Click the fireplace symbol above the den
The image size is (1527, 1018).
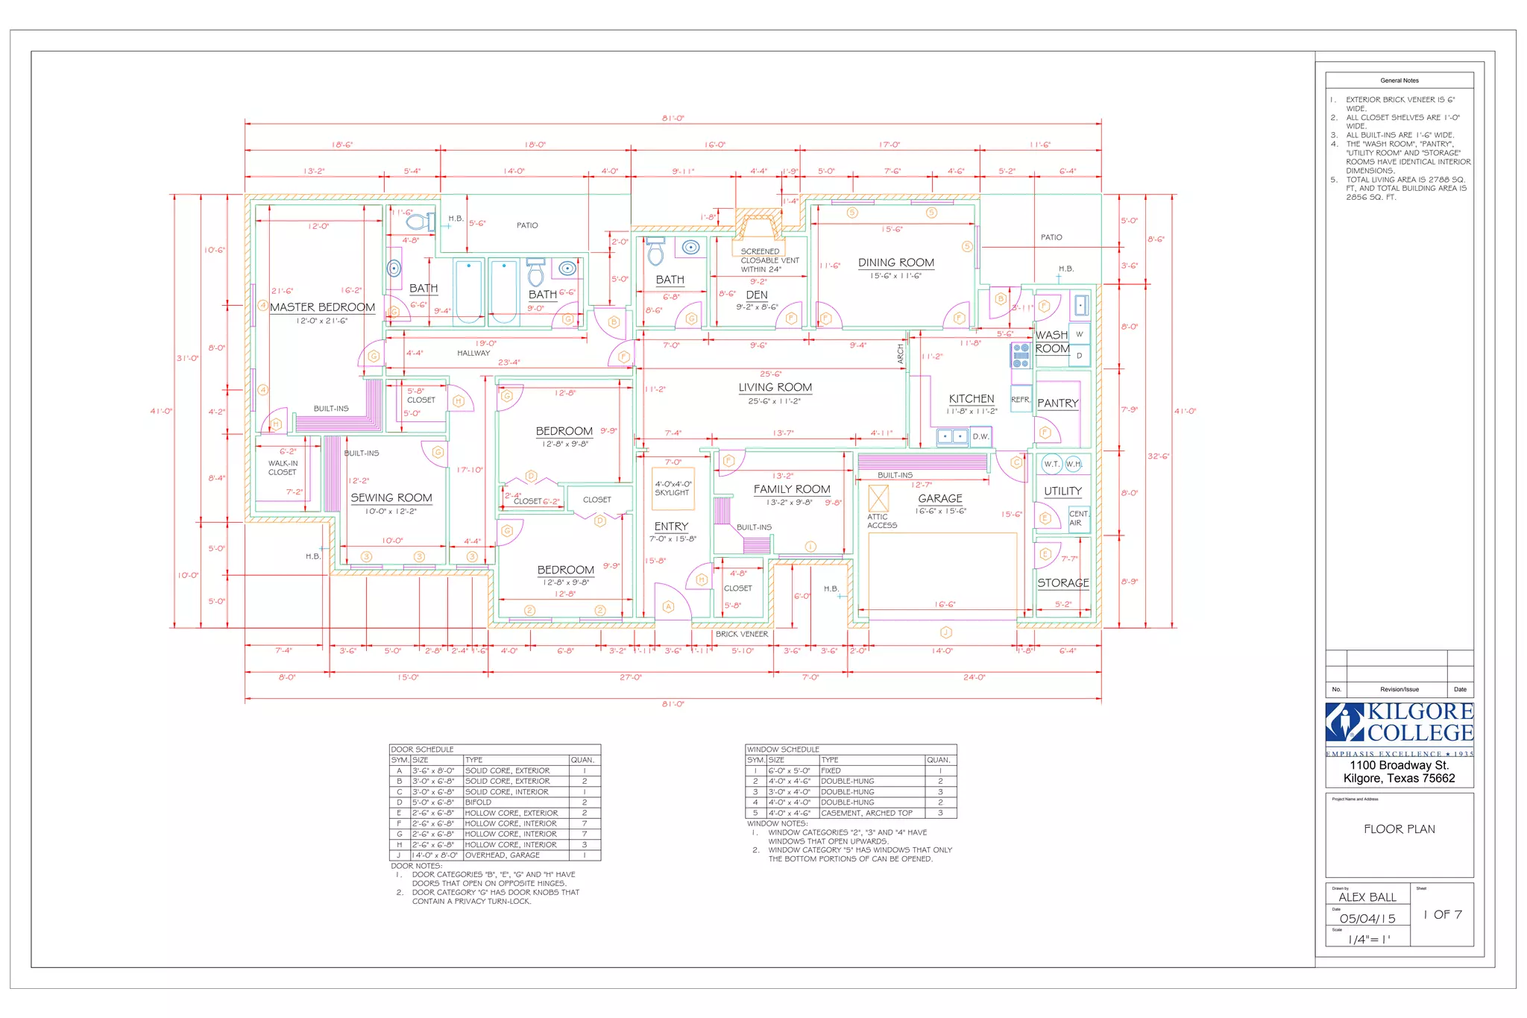[x=759, y=227]
